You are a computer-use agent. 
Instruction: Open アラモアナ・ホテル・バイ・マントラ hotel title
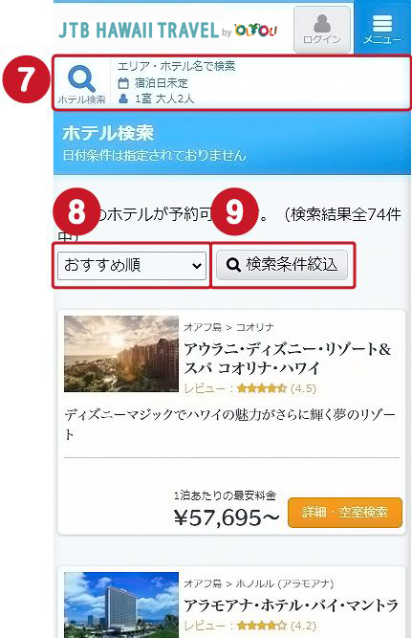click(x=291, y=605)
